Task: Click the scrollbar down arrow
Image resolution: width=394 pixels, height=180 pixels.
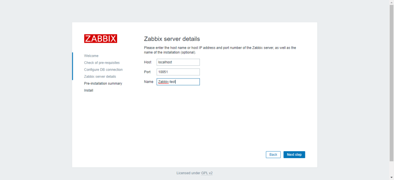Action: 391,178
